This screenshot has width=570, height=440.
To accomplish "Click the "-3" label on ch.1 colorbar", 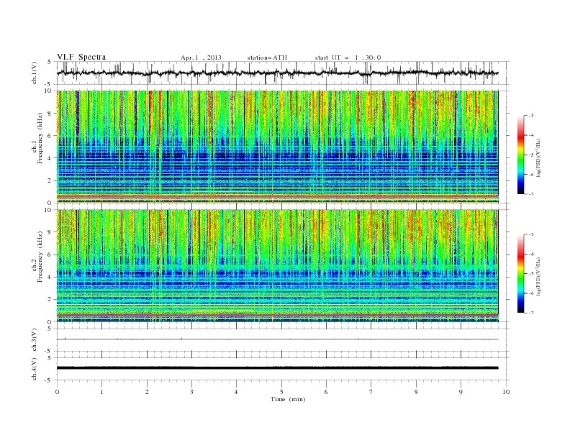I will pos(531,116).
